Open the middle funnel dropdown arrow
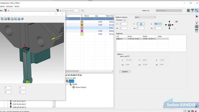Viewport: 199px width, 112px height. point(61,11)
